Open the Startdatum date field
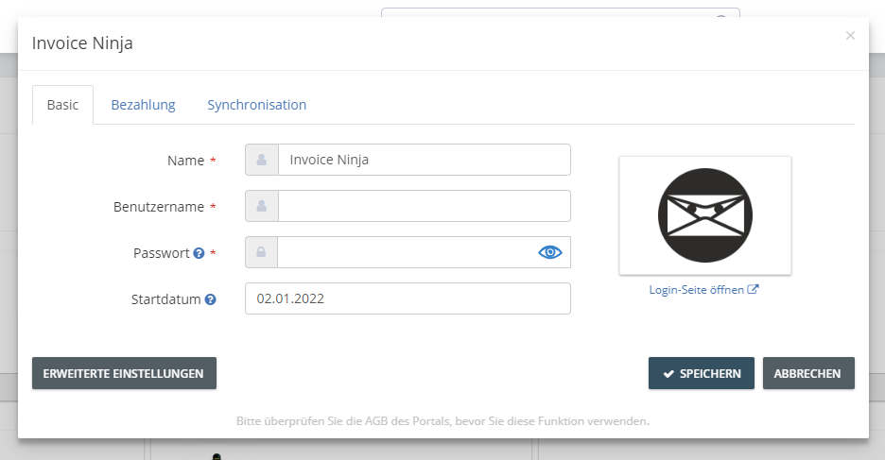 tap(408, 298)
